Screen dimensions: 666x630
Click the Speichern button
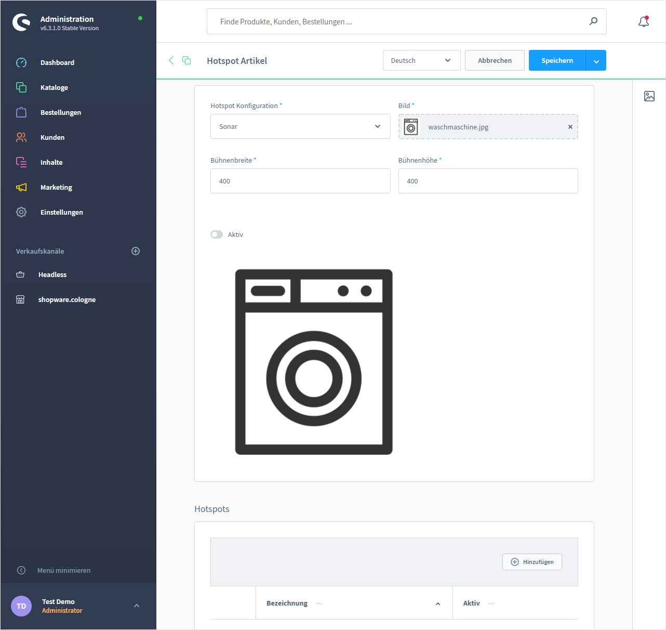coord(557,60)
